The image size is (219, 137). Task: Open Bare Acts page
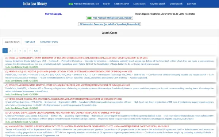point(192,4)
